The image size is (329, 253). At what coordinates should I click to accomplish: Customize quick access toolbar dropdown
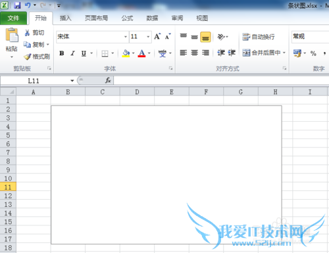coord(59,5)
